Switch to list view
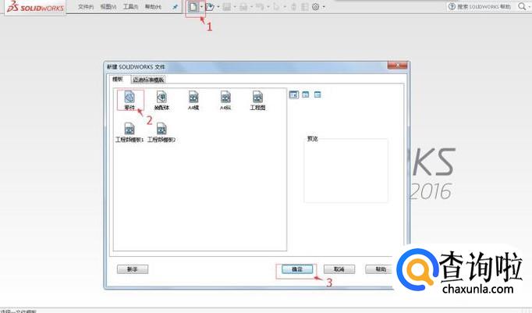 (x=305, y=94)
